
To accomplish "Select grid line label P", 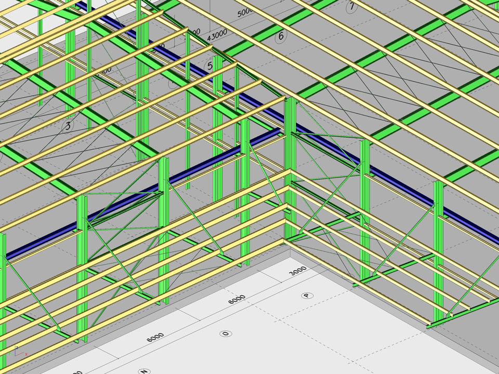I will pos(308,296).
